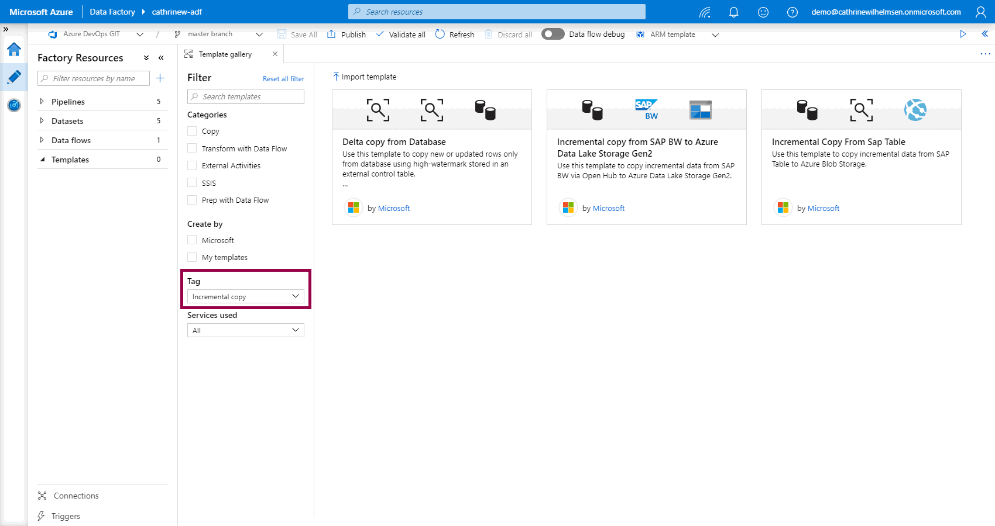Open the Tag dropdown showing Incremental copy
The width and height of the screenshot is (995, 526).
click(x=245, y=296)
